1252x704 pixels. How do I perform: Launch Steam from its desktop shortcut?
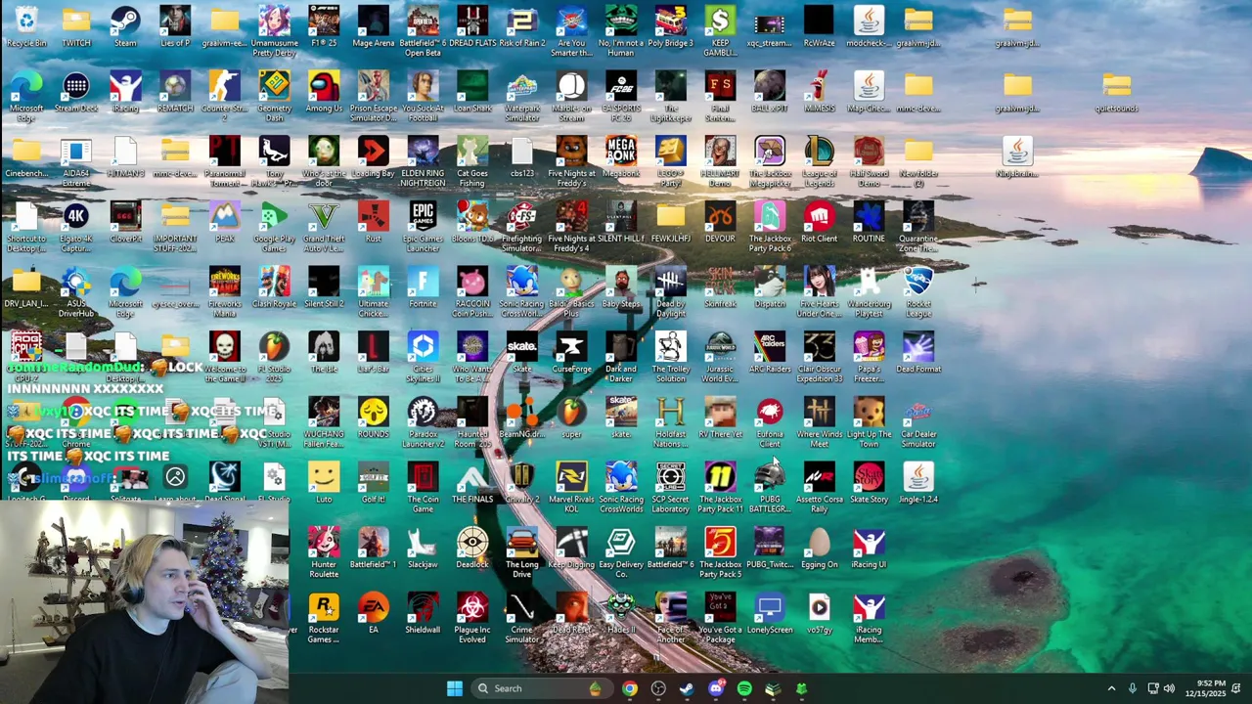coord(125,26)
